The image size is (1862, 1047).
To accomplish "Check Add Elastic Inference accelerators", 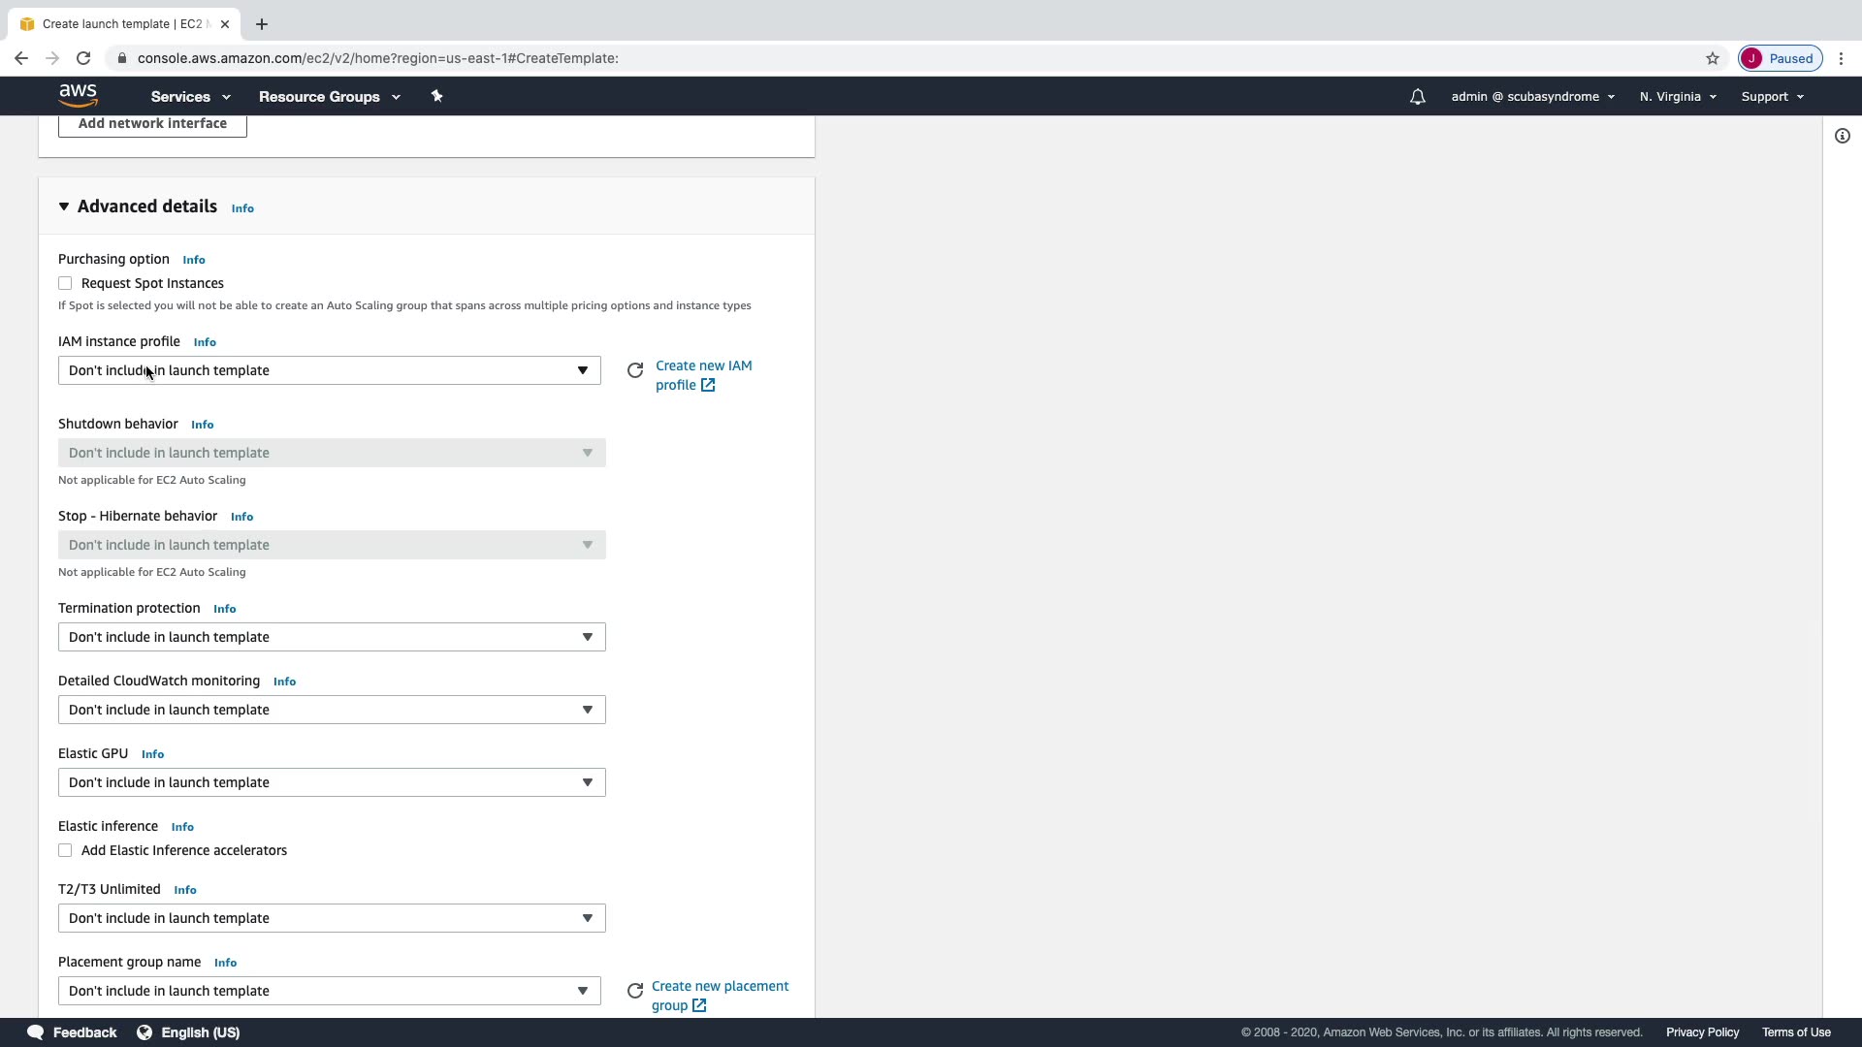I will (x=65, y=850).
